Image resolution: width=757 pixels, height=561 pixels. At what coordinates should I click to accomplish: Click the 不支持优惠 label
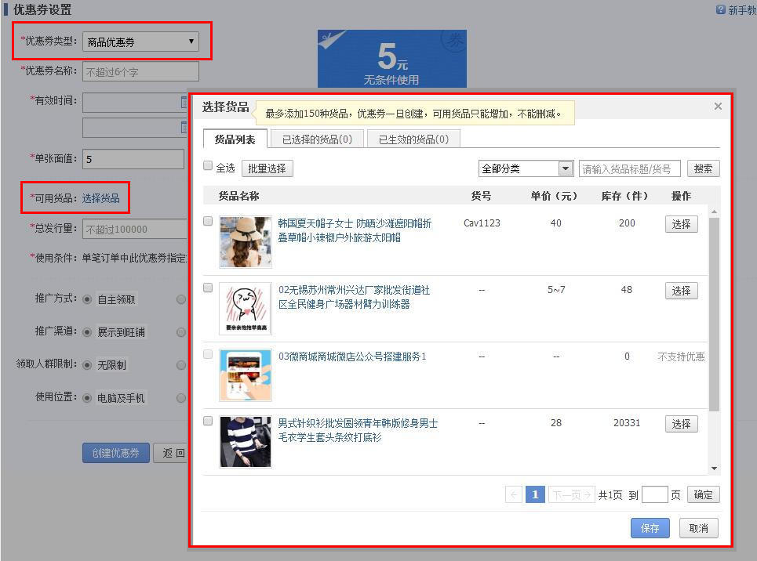click(x=681, y=357)
